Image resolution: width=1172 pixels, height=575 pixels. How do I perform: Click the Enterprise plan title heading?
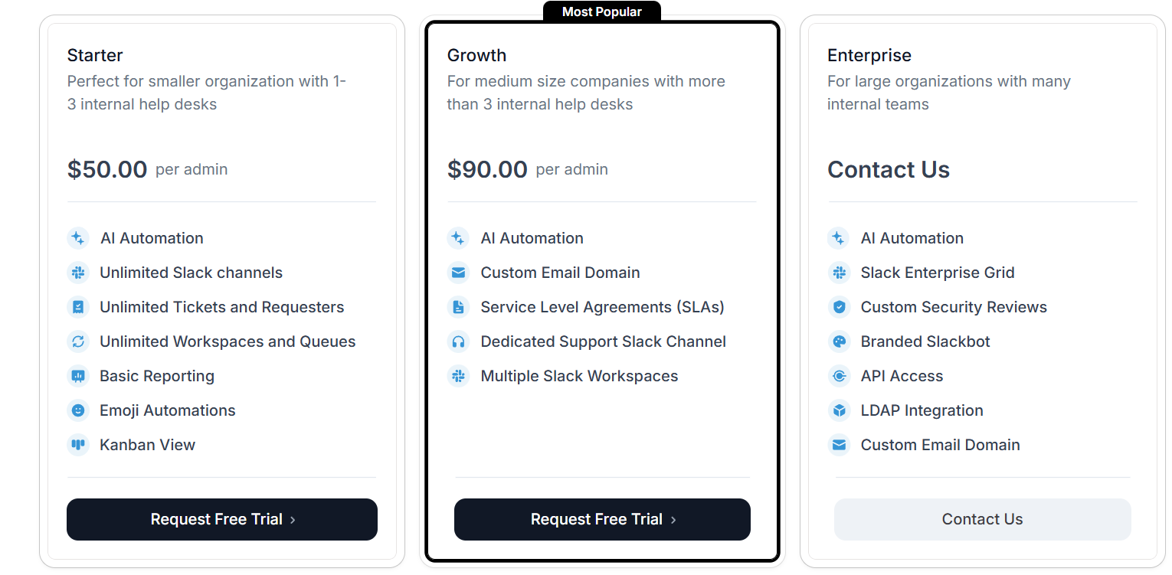[x=869, y=55]
